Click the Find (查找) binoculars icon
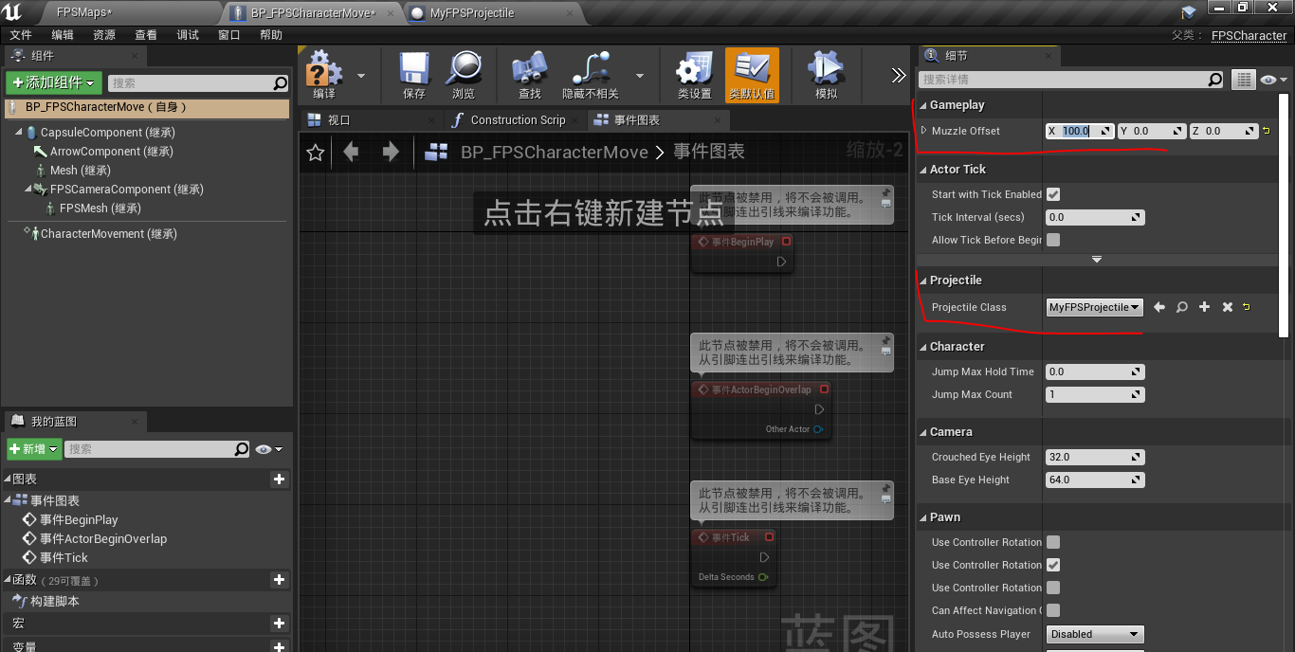Image resolution: width=1295 pixels, height=652 pixels. [x=530, y=68]
